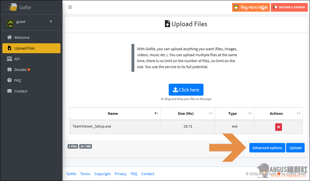Screen dimensions: 310x181
Task: Click the FAQ question mark icon
Action: click(9, 80)
